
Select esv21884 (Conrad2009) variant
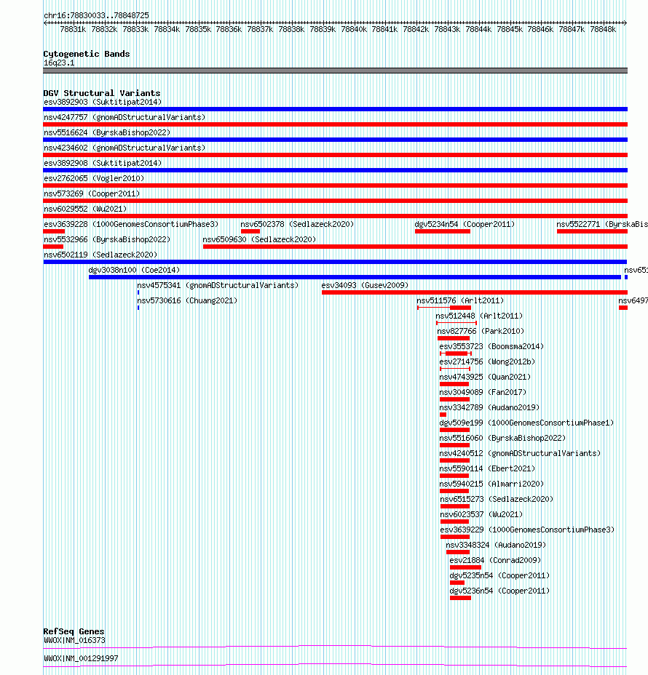495,561
